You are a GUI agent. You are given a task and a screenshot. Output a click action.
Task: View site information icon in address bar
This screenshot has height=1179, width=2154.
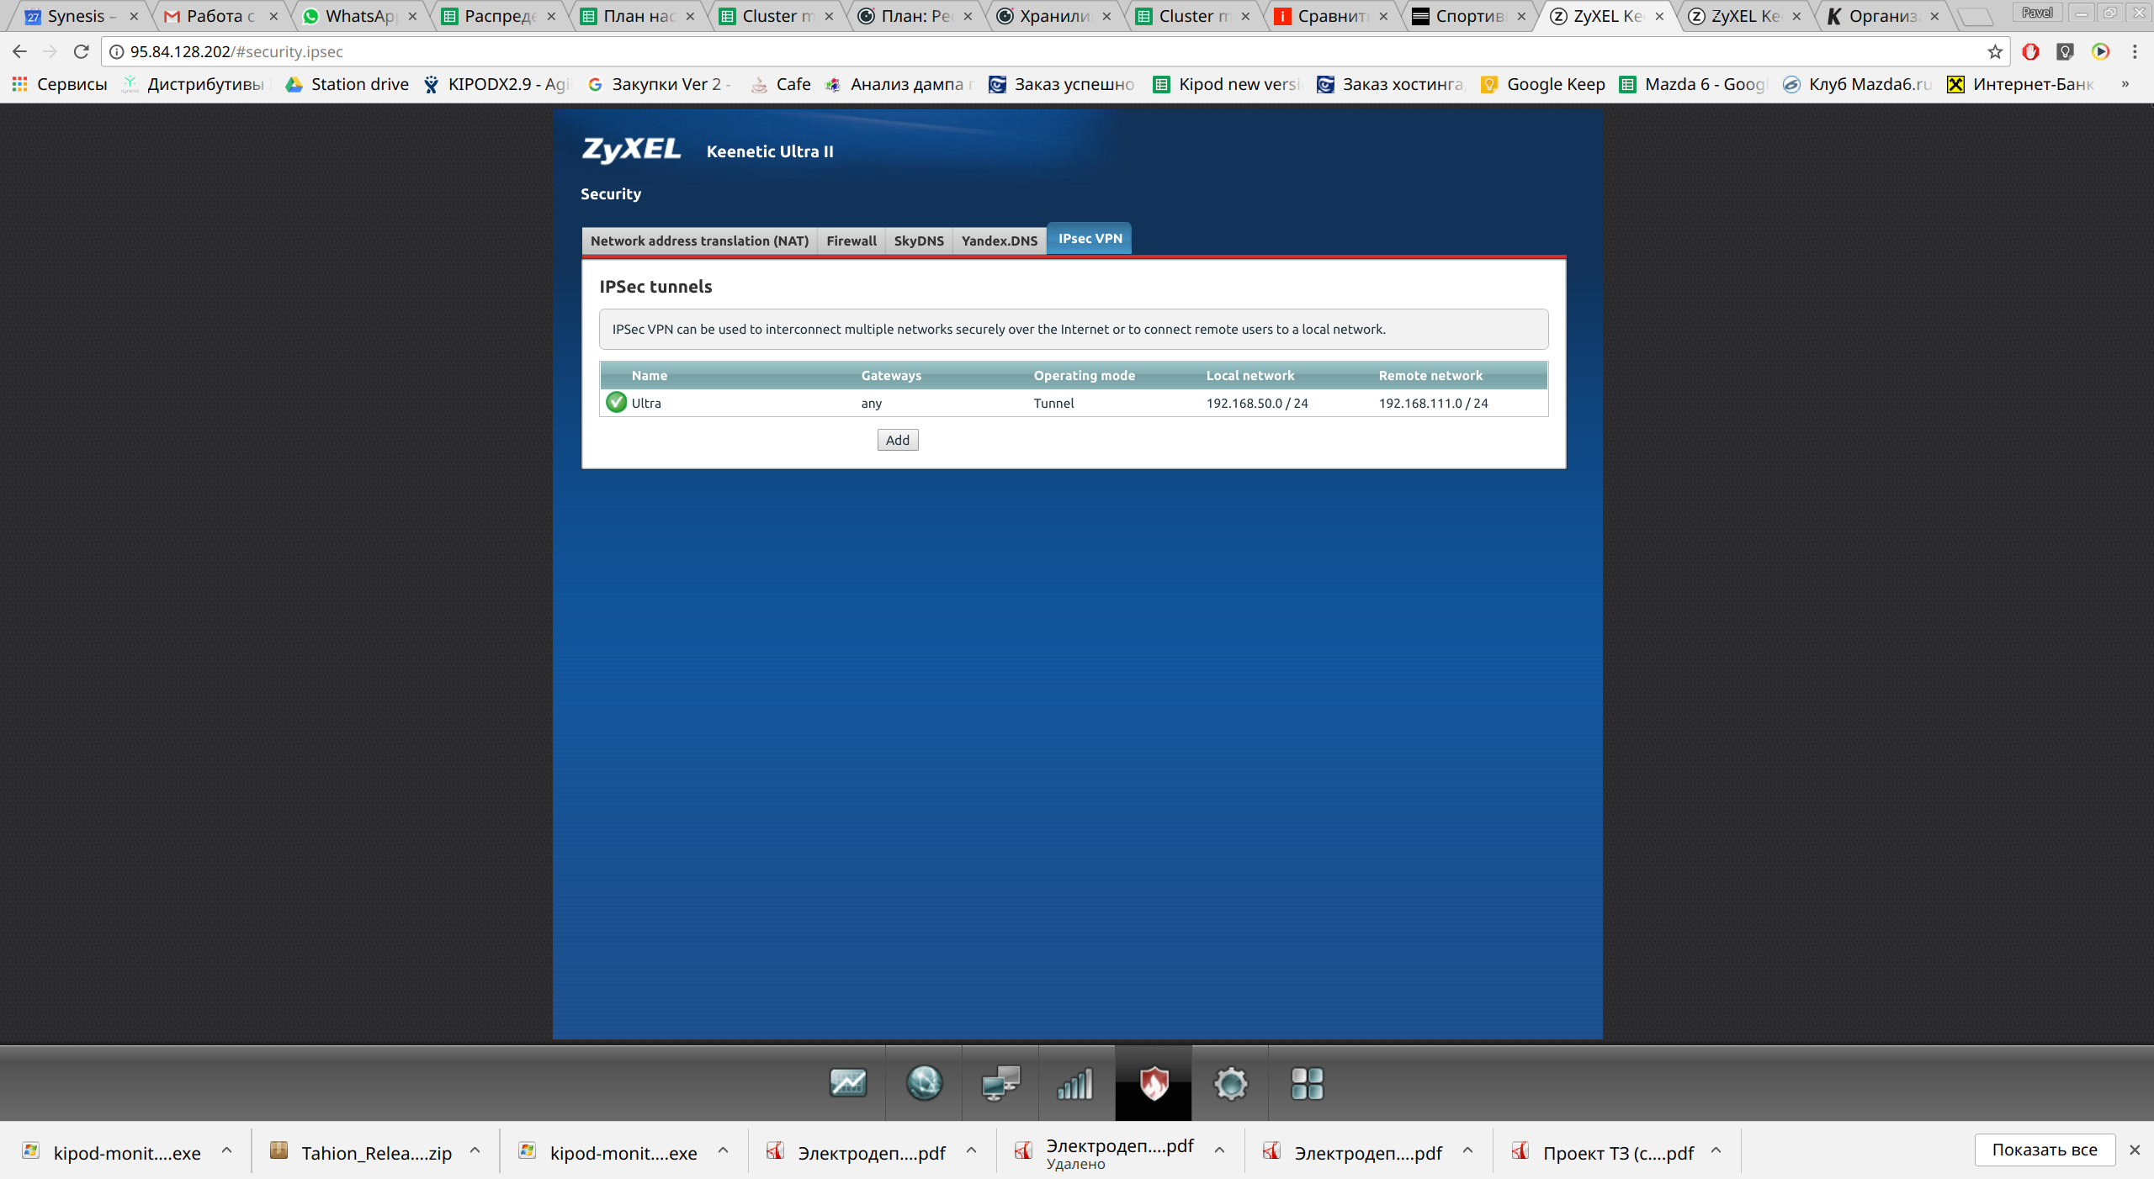pos(116,51)
